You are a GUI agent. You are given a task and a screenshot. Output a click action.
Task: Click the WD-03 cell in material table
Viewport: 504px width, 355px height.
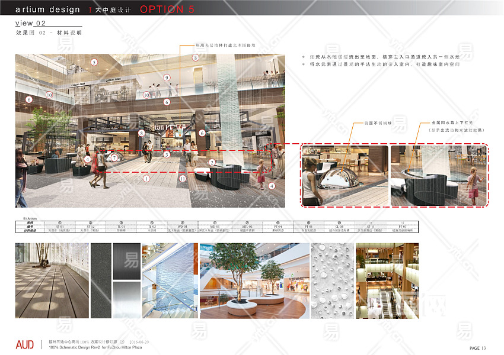click(183, 227)
